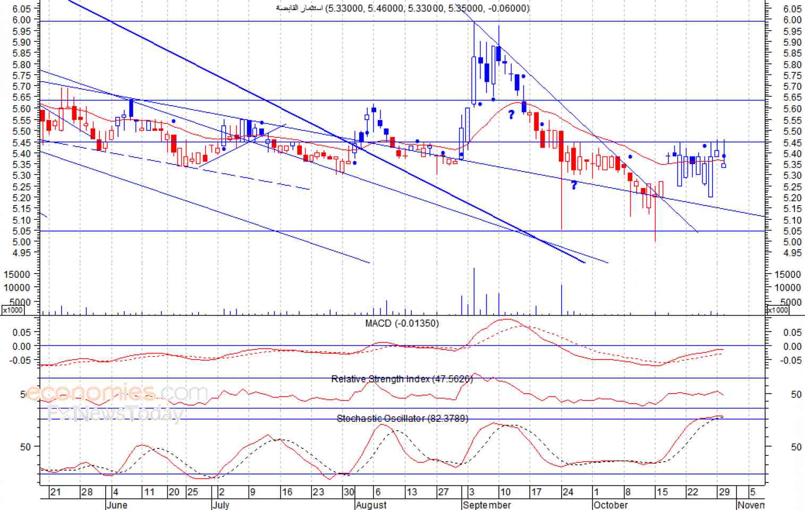Viewport: 805px width, 510px height.
Task: Click the chart title with OHLC values 5.33000, 5.46000
Action: point(402,8)
